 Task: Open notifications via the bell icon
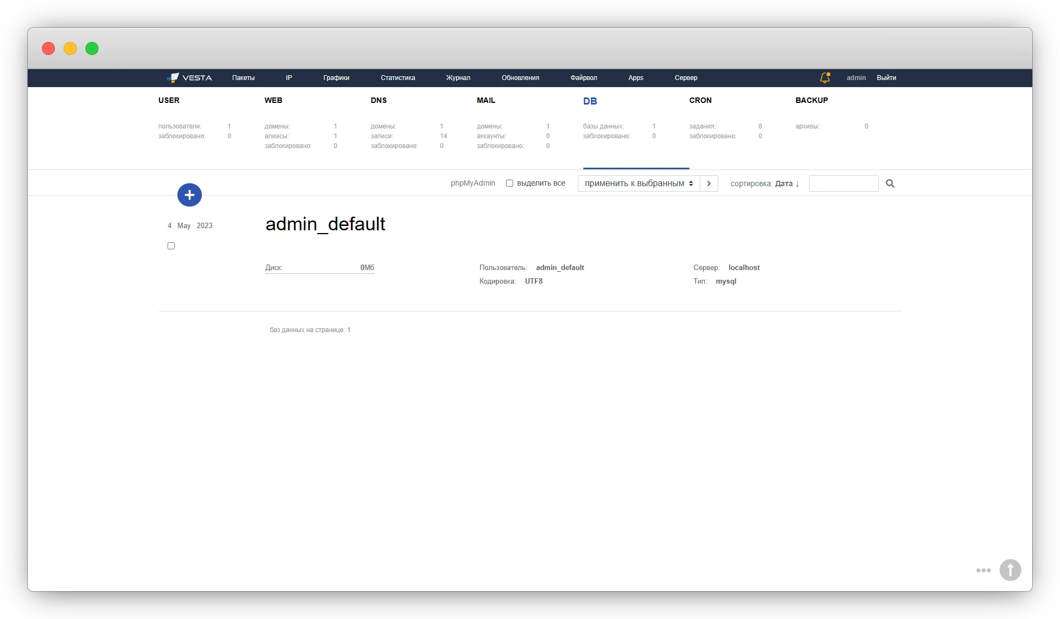[x=824, y=77]
